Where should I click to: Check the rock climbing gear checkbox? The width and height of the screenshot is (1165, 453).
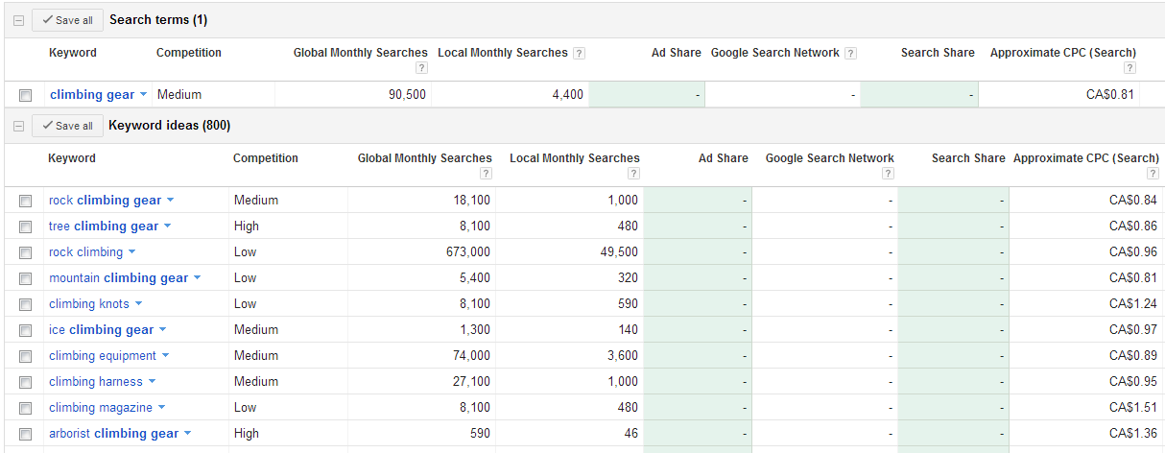26,201
